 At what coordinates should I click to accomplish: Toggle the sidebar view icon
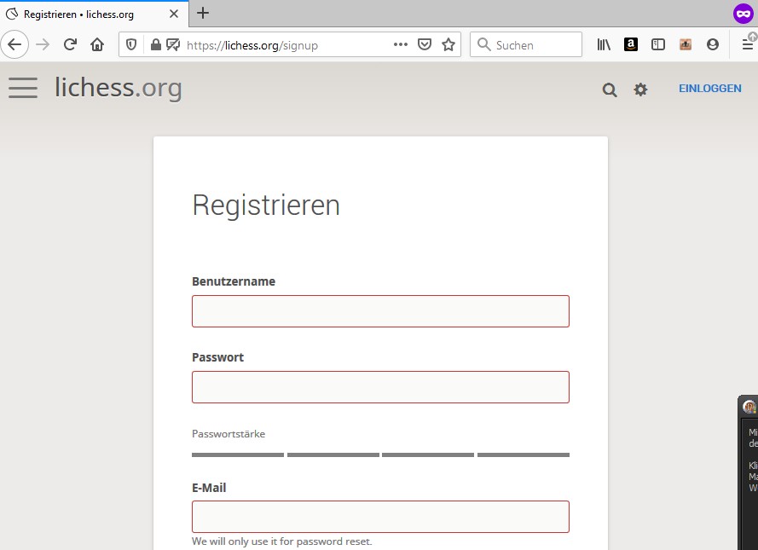658,45
